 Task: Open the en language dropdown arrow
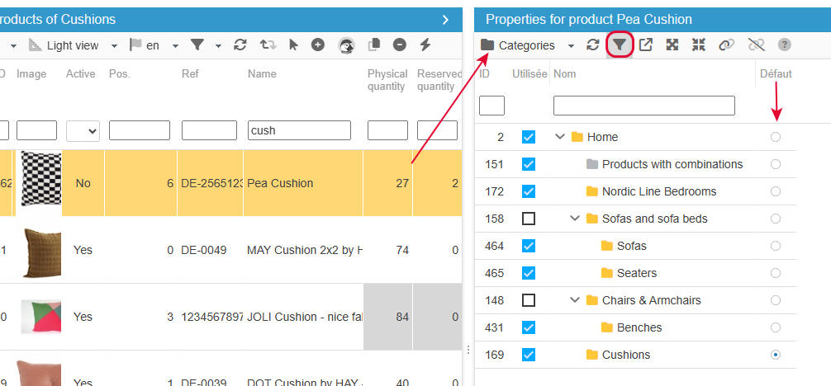coord(175,46)
